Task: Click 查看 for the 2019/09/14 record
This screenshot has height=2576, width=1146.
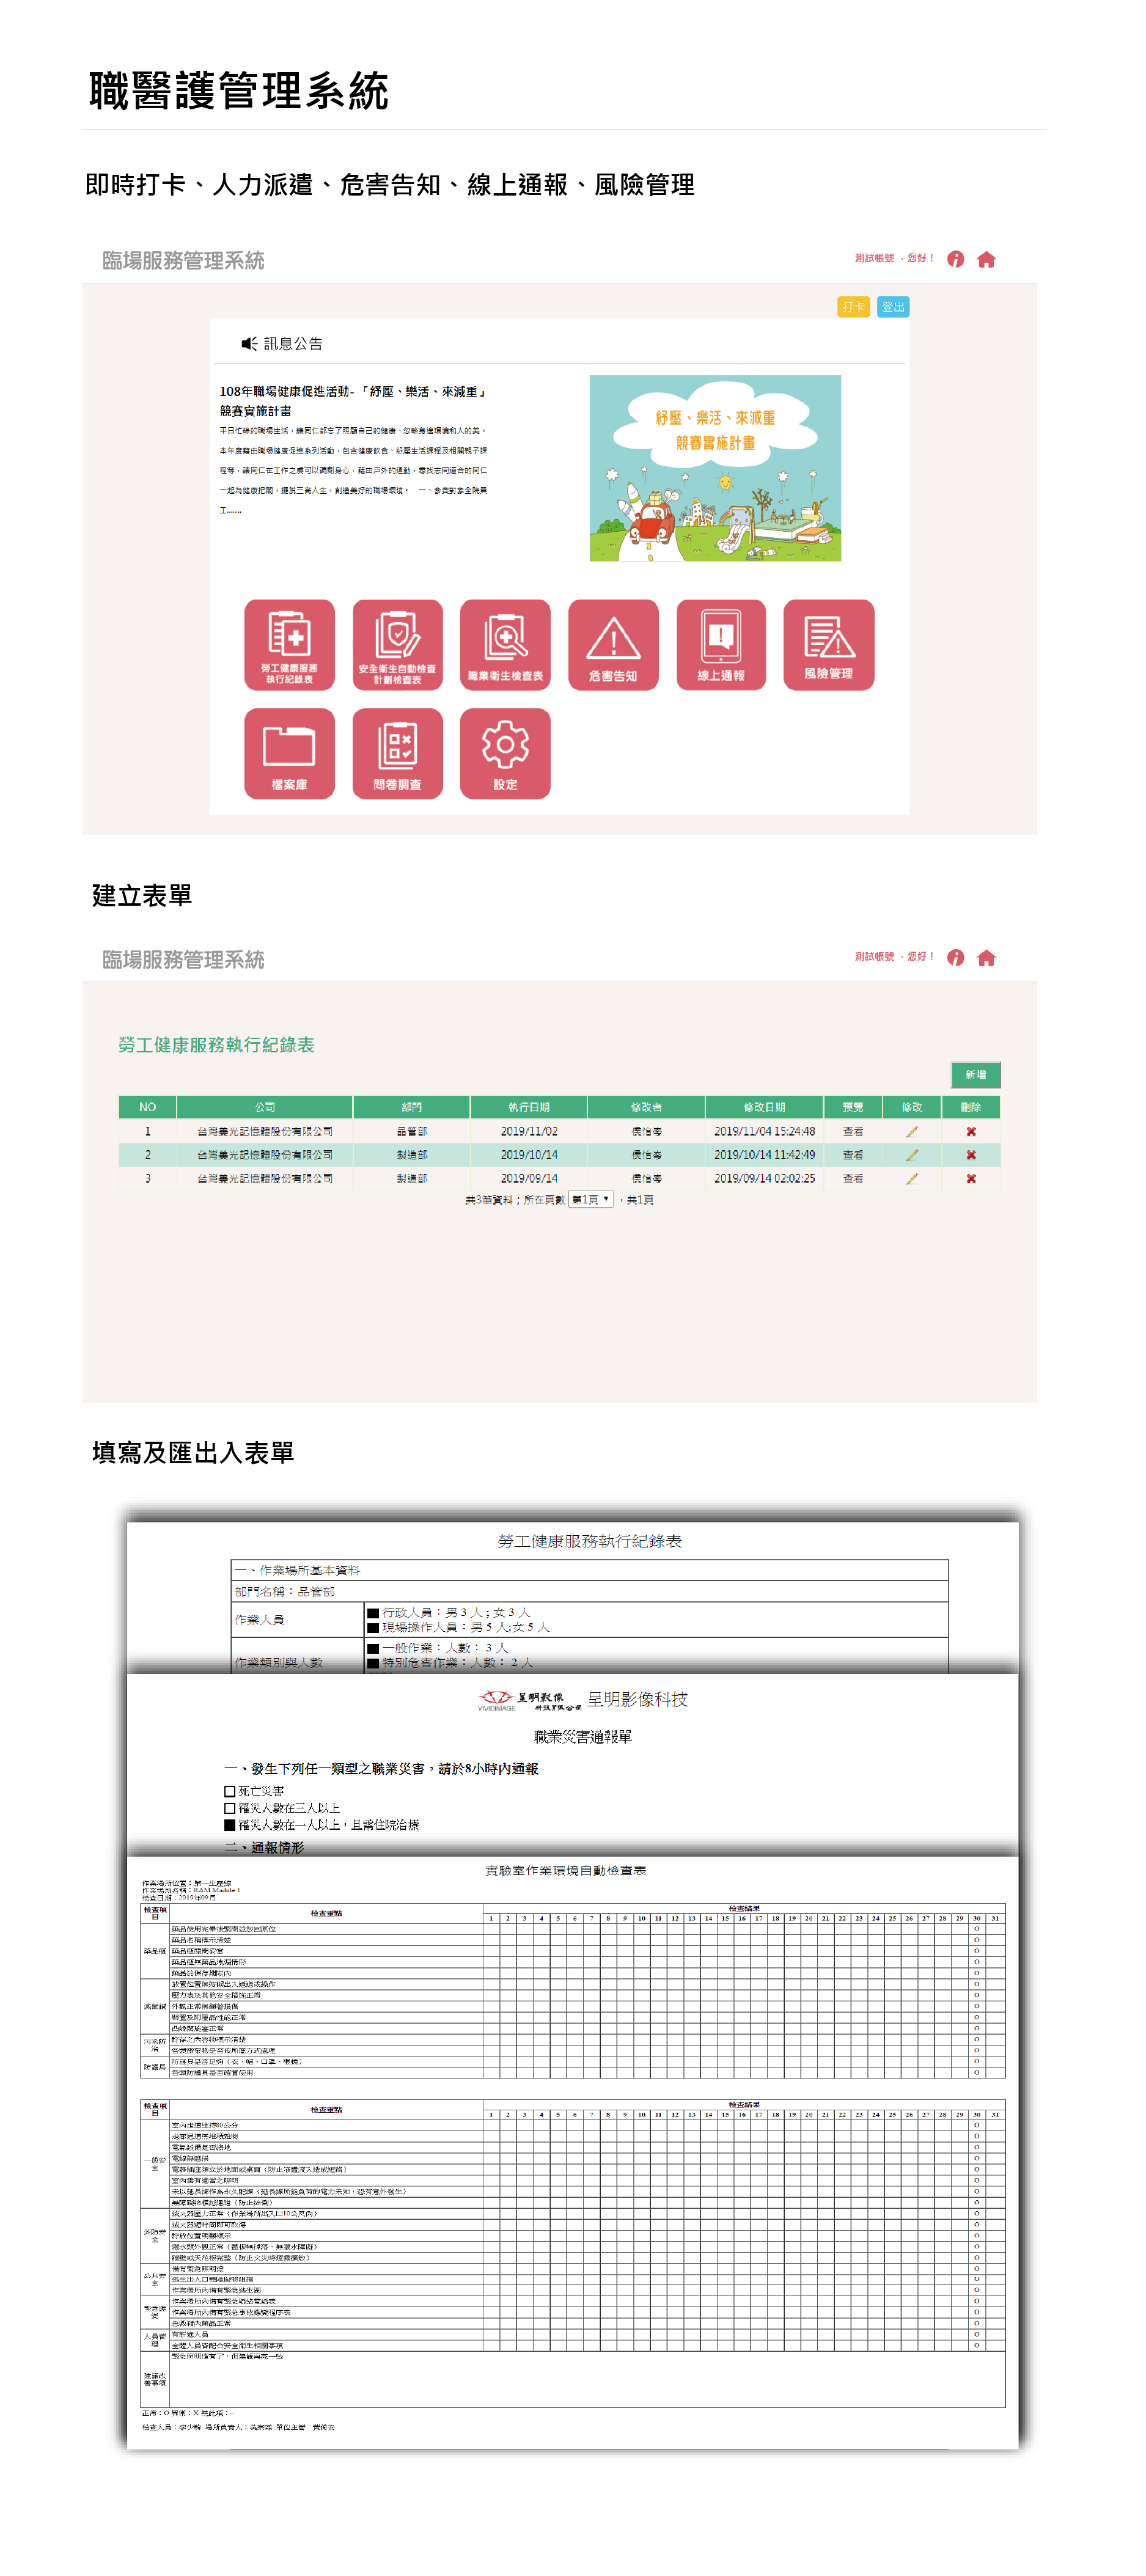Action: (853, 1179)
